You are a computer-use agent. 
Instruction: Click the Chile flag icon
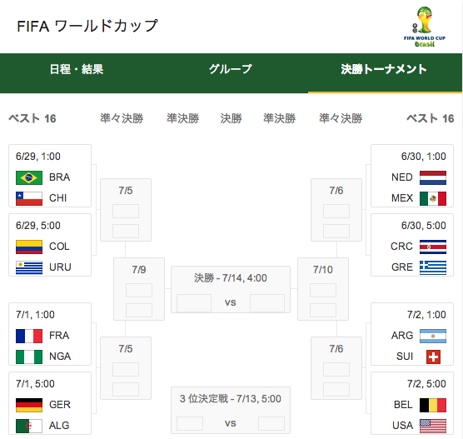[x=29, y=198]
